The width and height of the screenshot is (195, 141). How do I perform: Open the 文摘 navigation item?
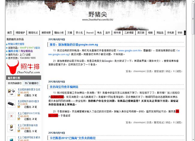(70, 33)
